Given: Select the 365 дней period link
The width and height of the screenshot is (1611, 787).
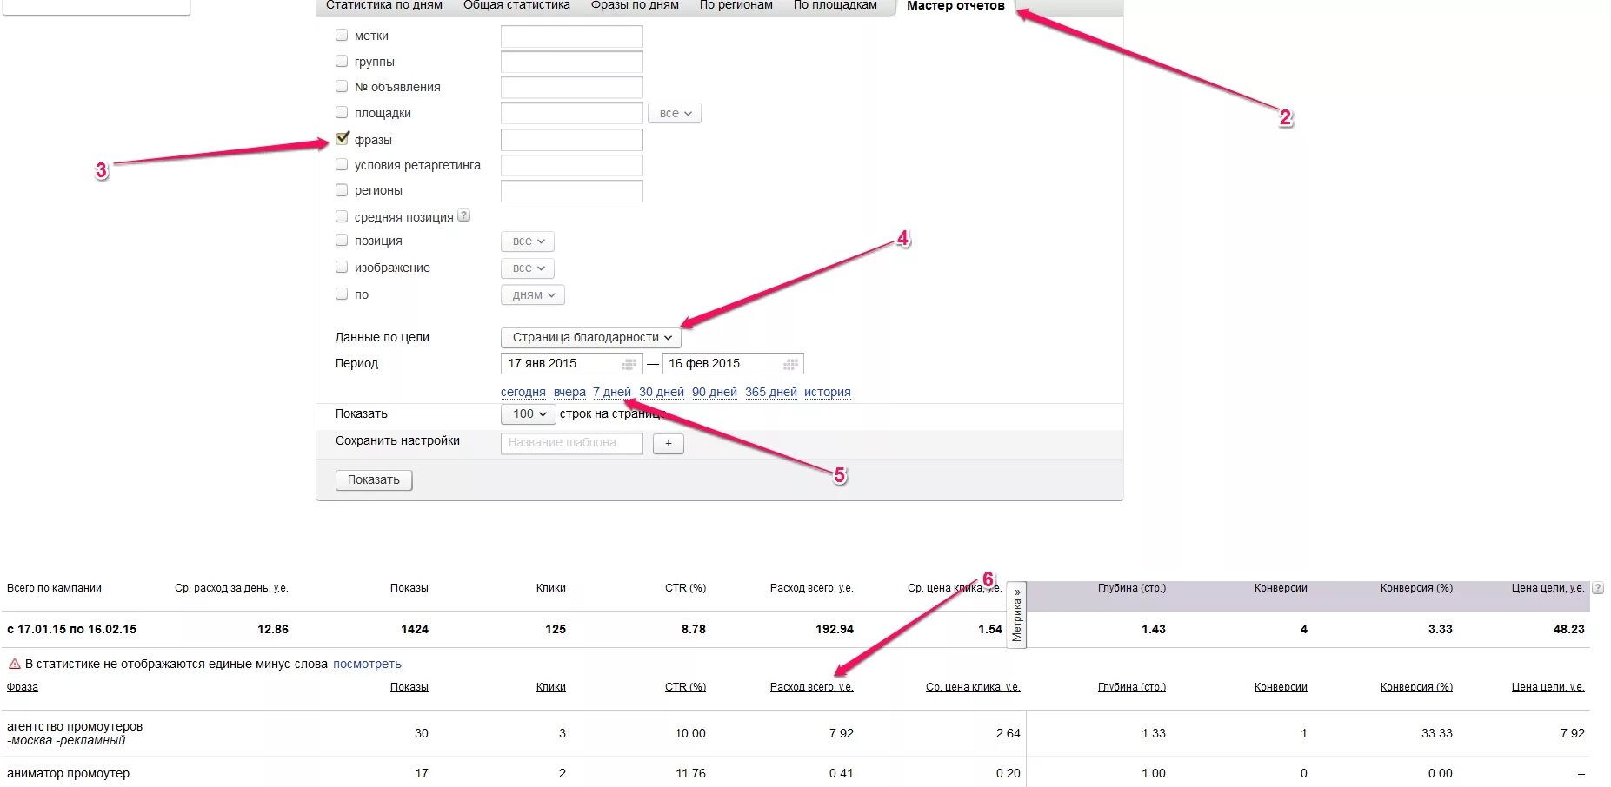Looking at the screenshot, I should coord(771,392).
